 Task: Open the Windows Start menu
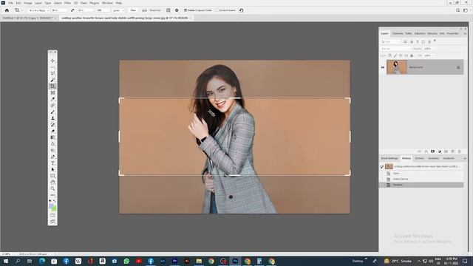(x=6, y=261)
